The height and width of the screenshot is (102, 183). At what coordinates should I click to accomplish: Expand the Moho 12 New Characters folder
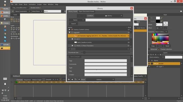[72, 46]
